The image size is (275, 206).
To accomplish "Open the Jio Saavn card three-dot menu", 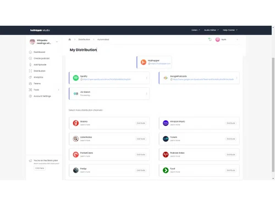I will coord(146,94).
